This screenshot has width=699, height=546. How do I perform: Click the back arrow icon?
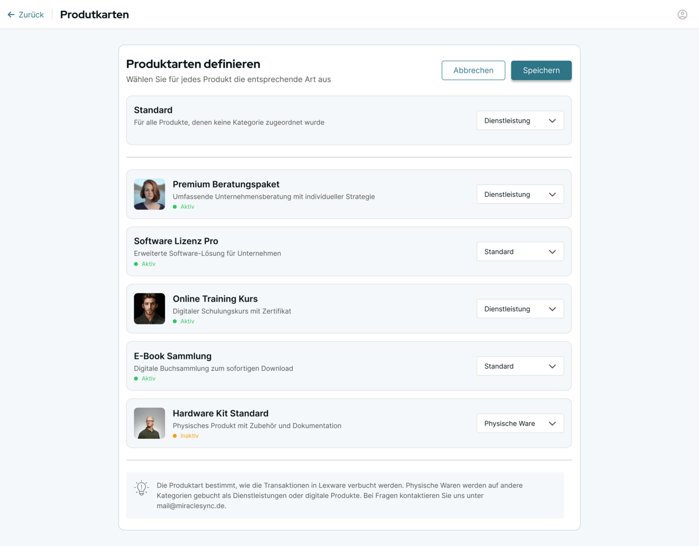click(x=11, y=15)
